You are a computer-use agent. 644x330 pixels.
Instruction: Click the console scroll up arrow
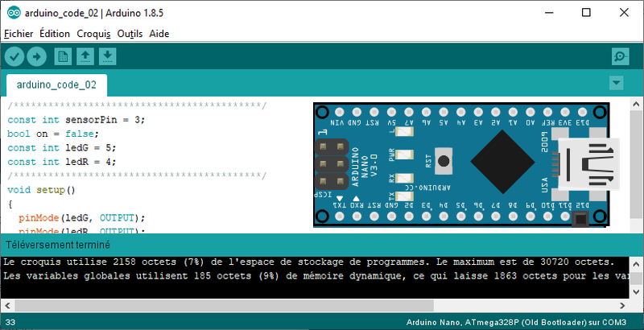pos(636,263)
